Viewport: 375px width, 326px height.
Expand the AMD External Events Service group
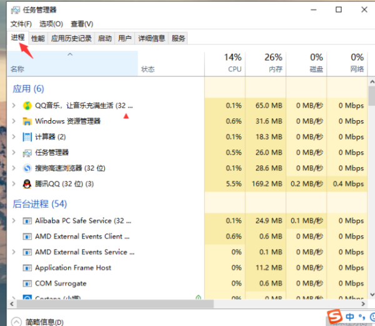pyautogui.click(x=14, y=252)
